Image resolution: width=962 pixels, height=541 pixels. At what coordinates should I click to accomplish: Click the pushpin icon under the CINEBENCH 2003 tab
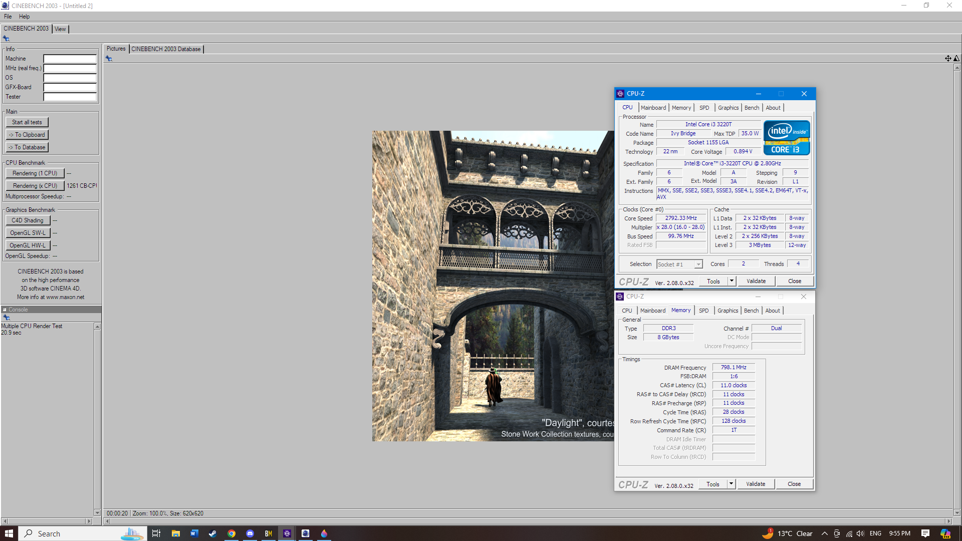tap(6, 39)
